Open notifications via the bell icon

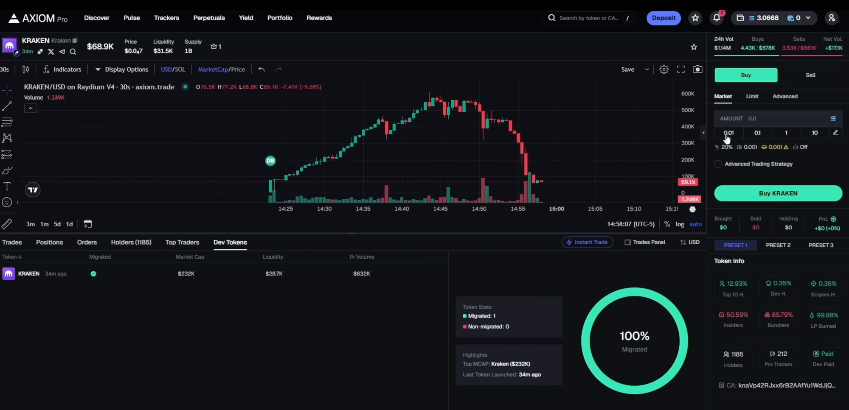click(x=717, y=18)
